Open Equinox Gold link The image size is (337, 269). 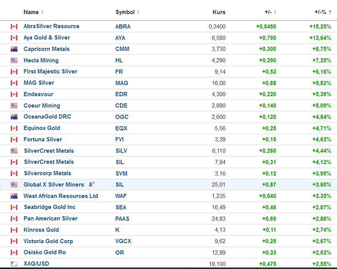[42, 128]
